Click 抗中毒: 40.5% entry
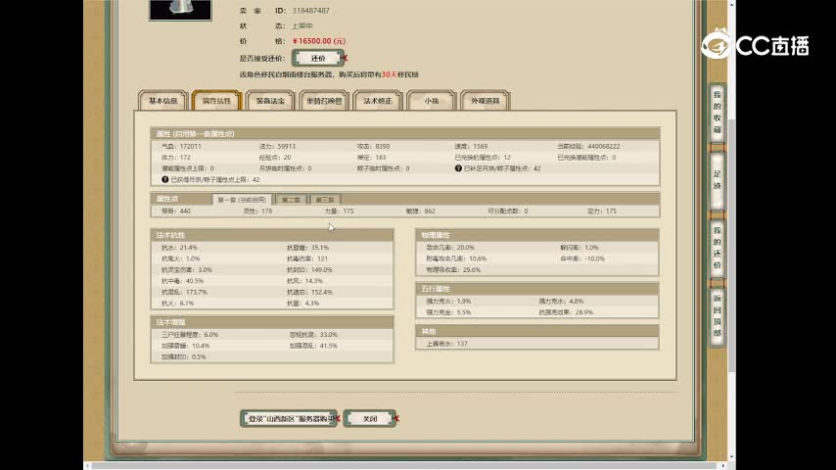The width and height of the screenshot is (836, 470). pyautogui.click(x=182, y=281)
